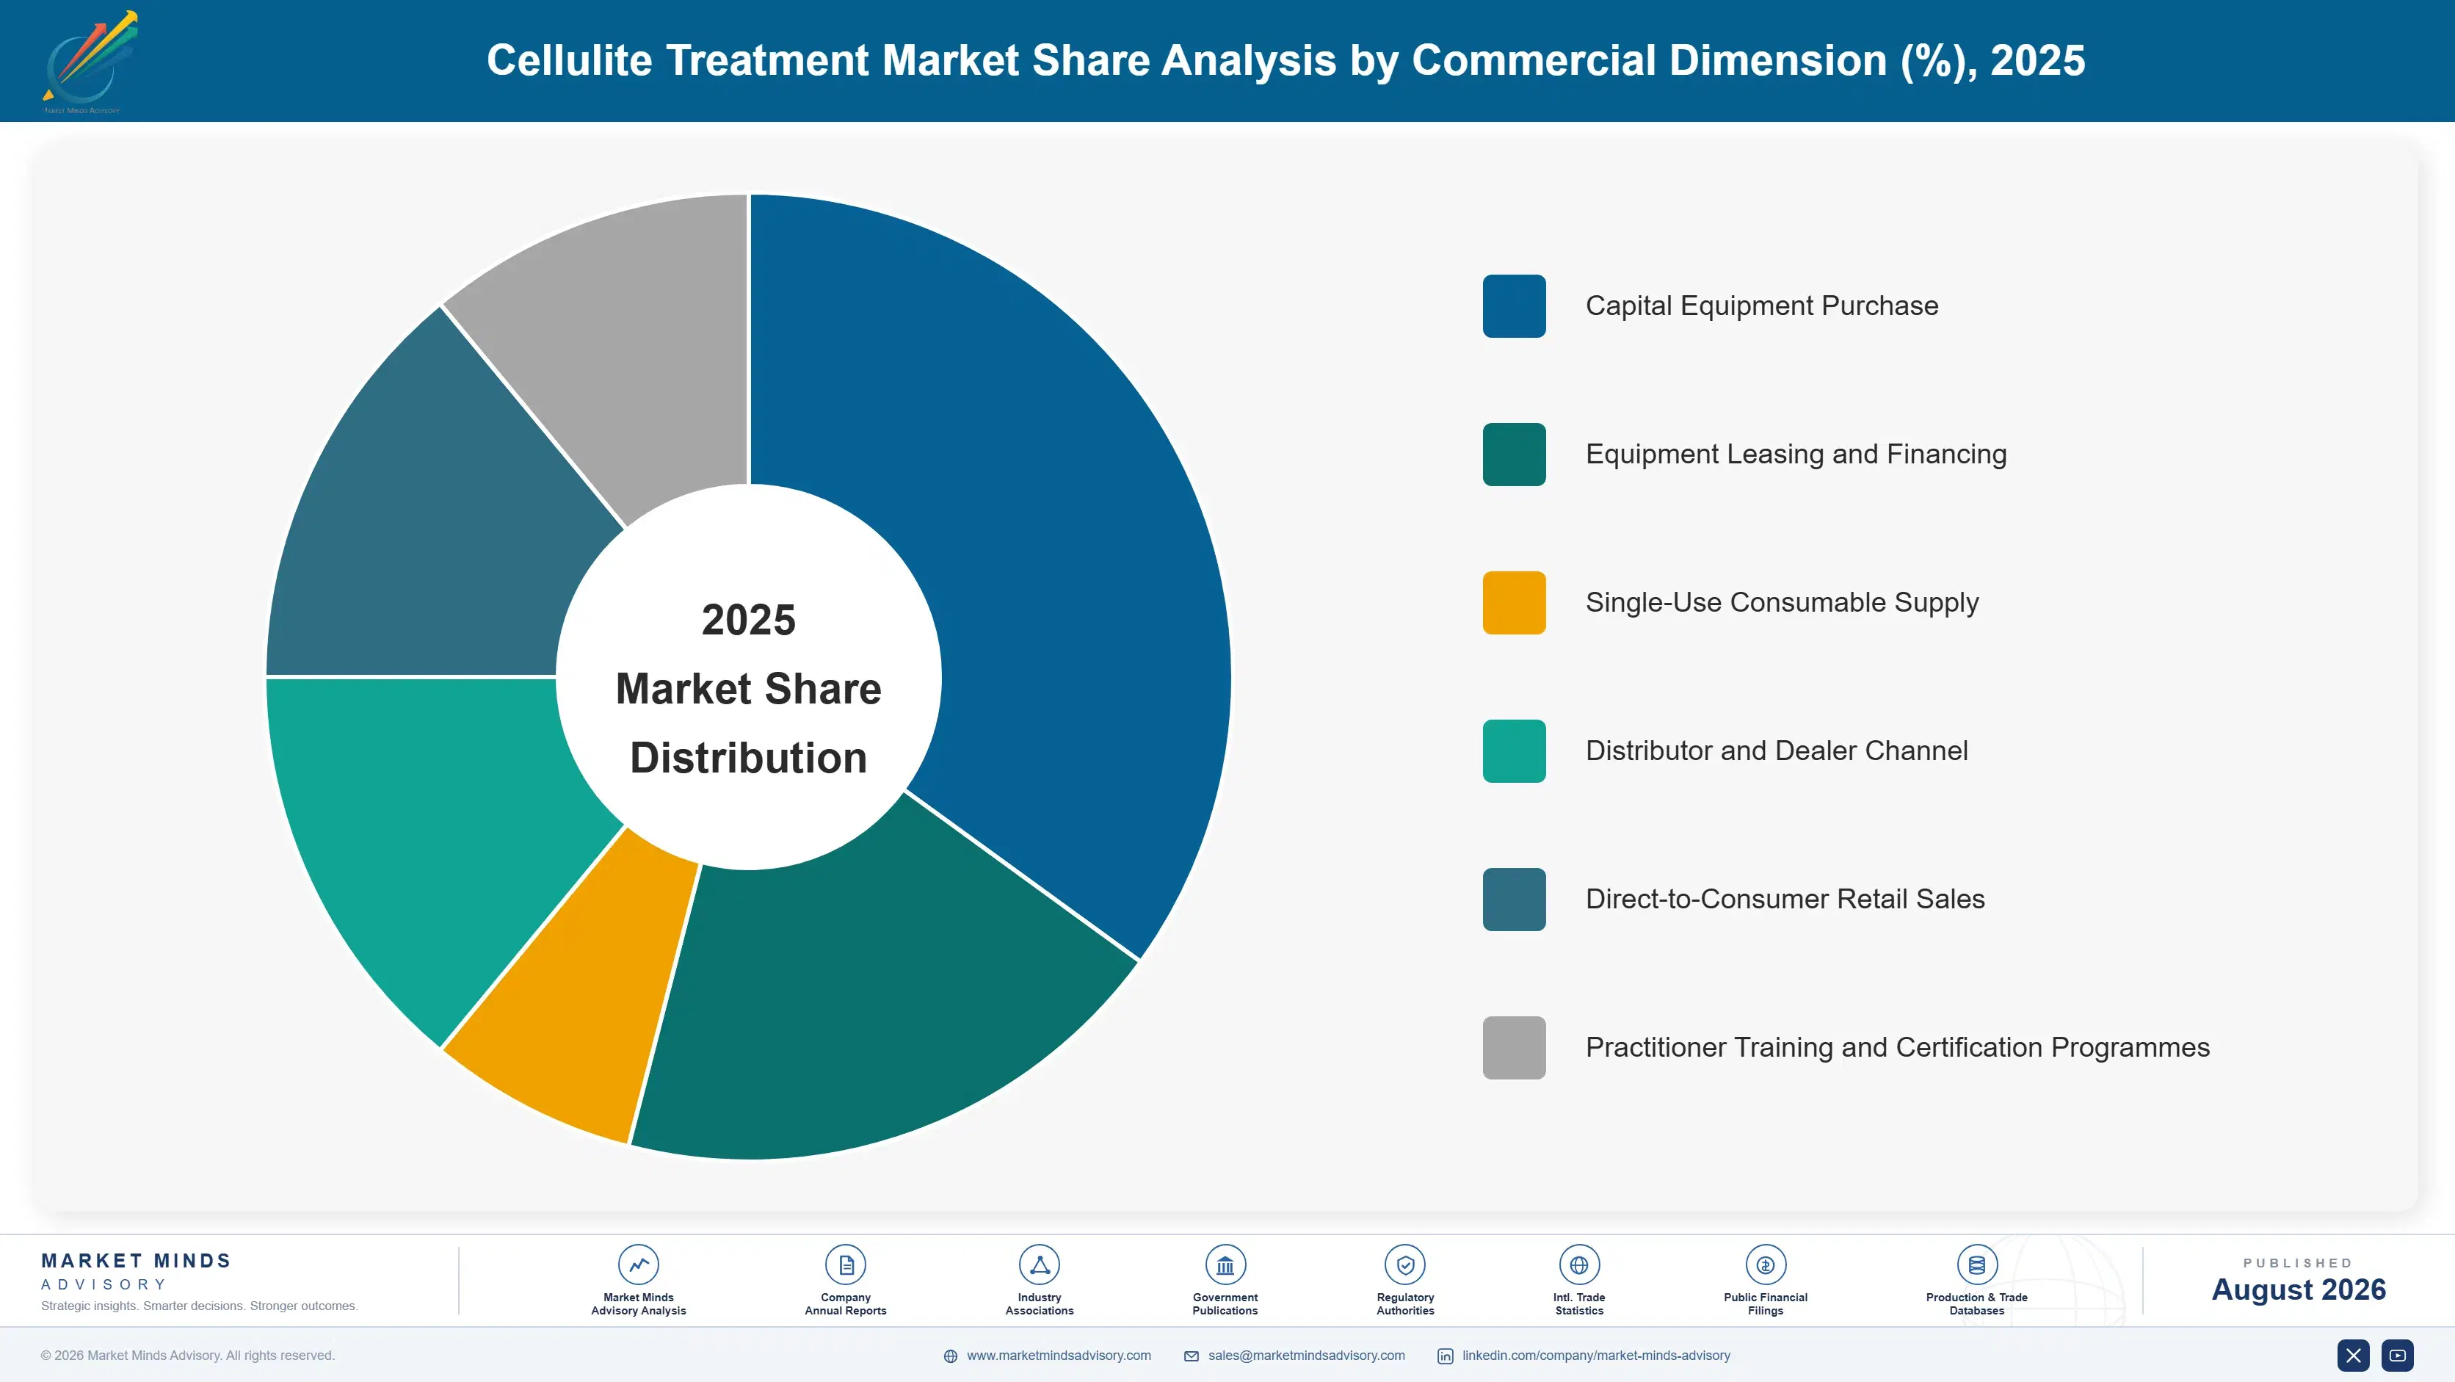This screenshot has width=2455, height=1382.
Task: Click the 'Single-Use Consumable Supply' legend label
Action: 1783,602
